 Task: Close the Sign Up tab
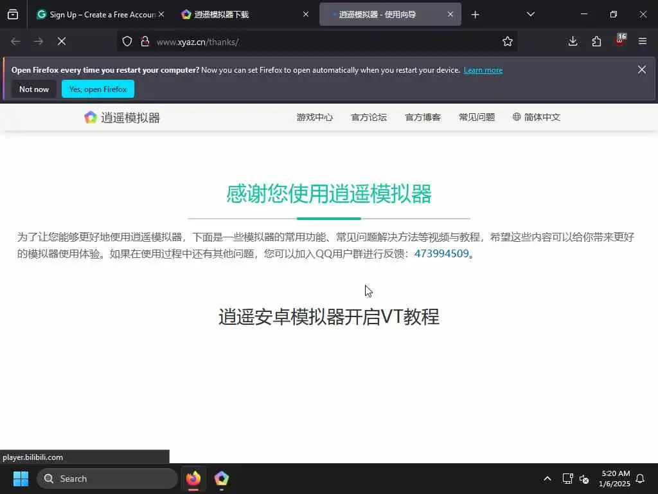point(161,15)
